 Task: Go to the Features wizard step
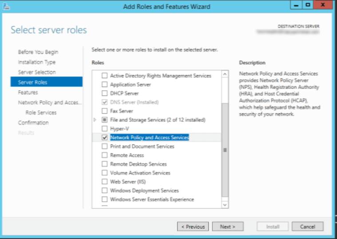tap(28, 92)
